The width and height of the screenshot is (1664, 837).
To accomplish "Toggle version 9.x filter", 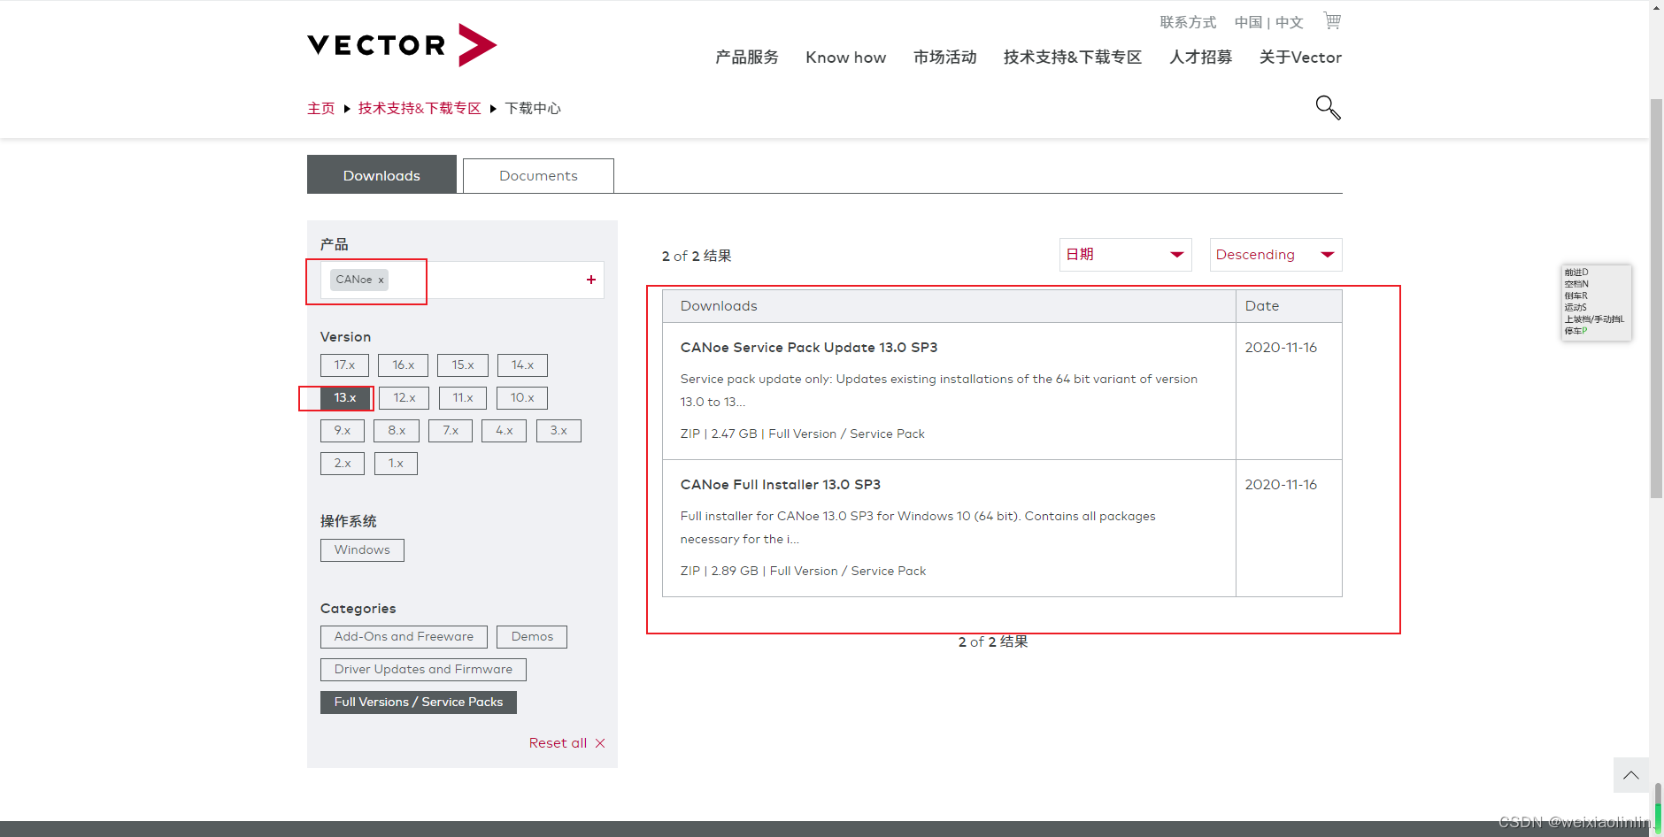I will (343, 431).
